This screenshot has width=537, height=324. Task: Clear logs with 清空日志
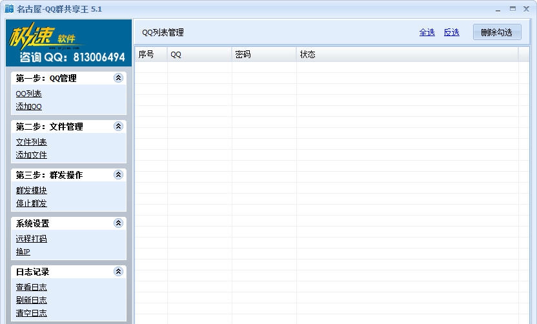click(x=31, y=313)
